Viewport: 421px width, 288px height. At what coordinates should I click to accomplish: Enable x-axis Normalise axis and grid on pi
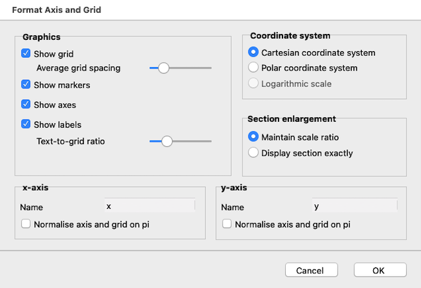coord(26,224)
